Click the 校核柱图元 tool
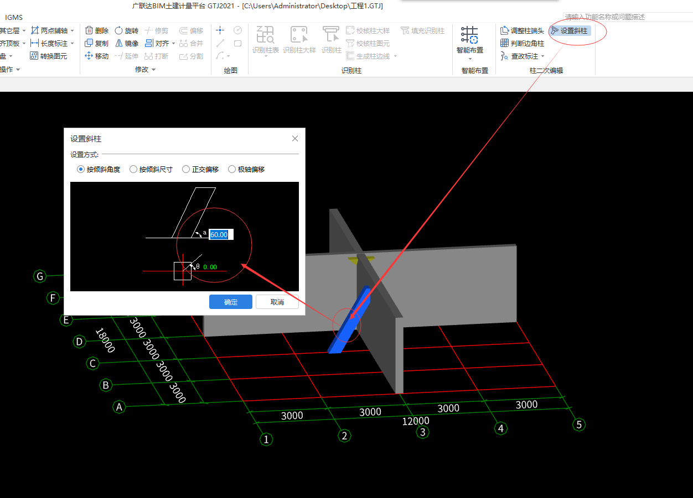This screenshot has height=498, width=693. [x=368, y=43]
